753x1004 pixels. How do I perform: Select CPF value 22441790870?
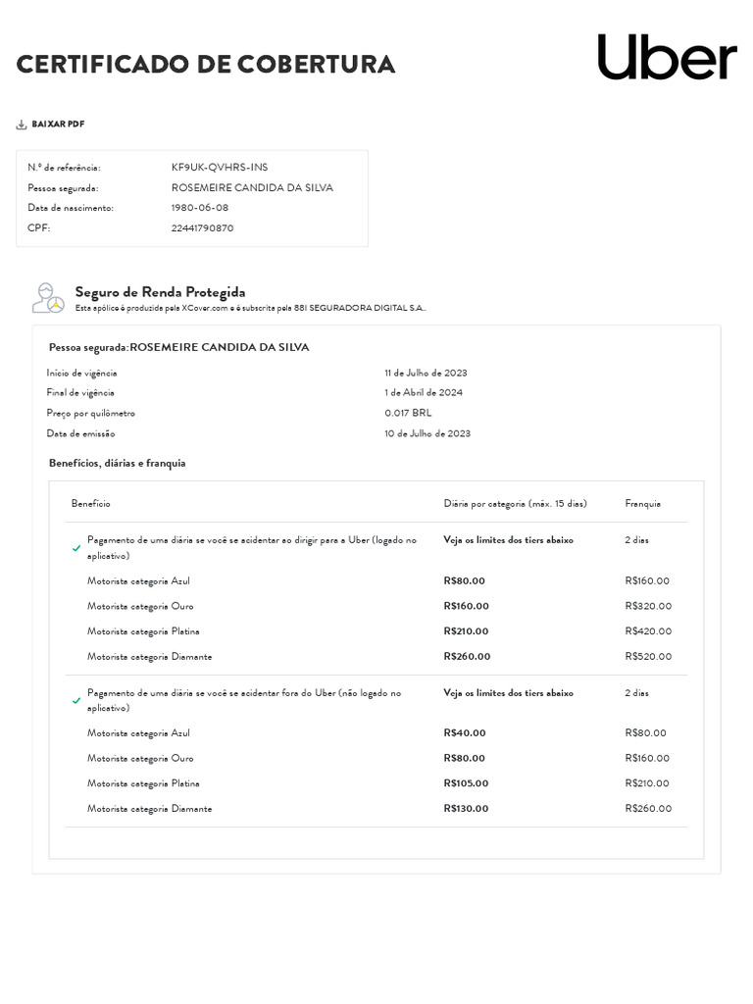coord(202,227)
